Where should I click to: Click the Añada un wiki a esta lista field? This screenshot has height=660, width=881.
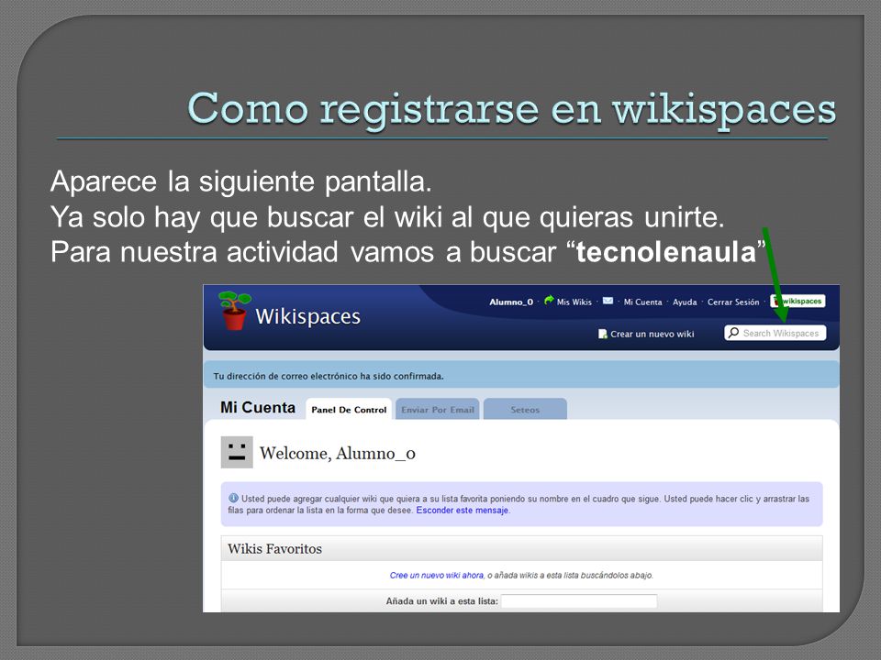click(x=579, y=601)
